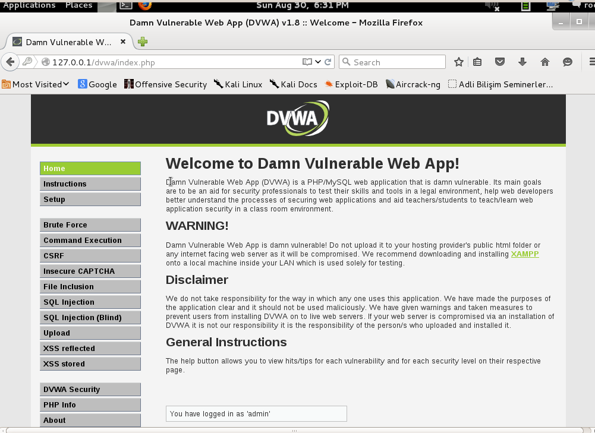Follow the XAMPP link

point(524,254)
